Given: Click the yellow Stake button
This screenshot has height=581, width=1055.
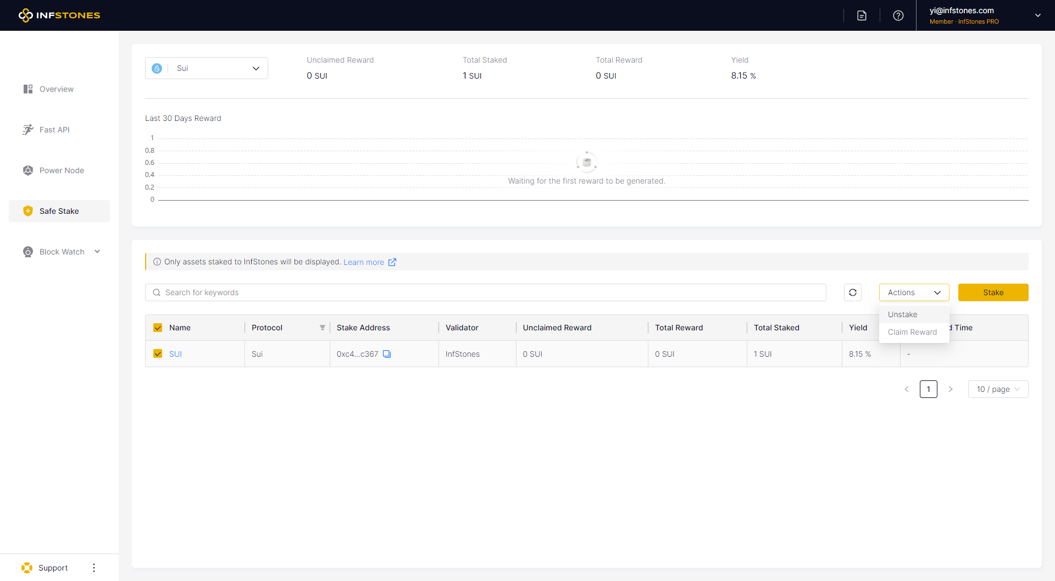Looking at the screenshot, I should (x=993, y=292).
